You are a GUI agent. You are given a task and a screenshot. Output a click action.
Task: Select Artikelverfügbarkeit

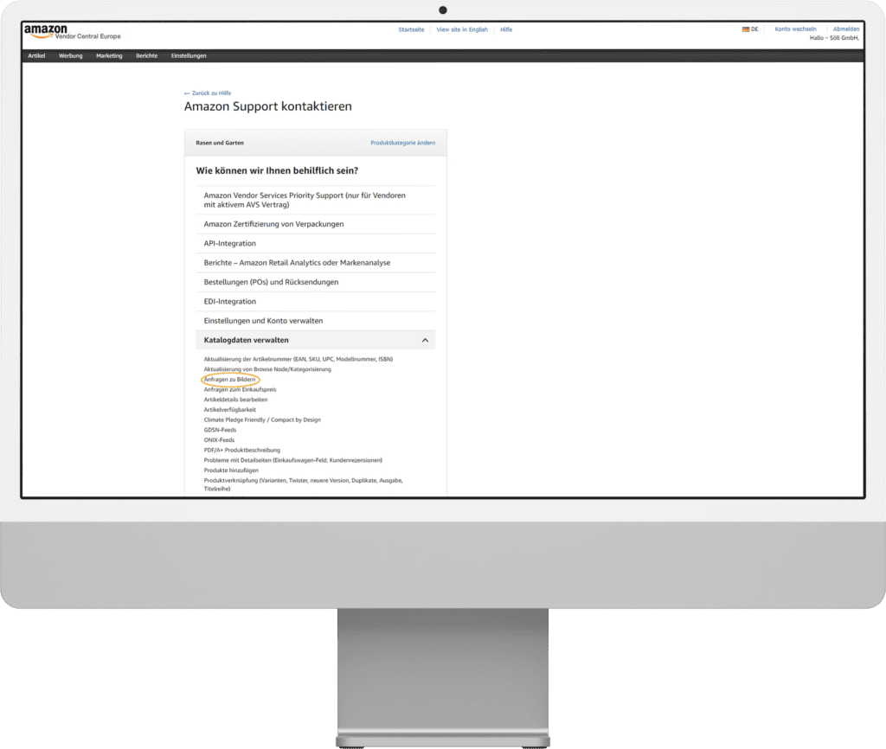point(230,410)
